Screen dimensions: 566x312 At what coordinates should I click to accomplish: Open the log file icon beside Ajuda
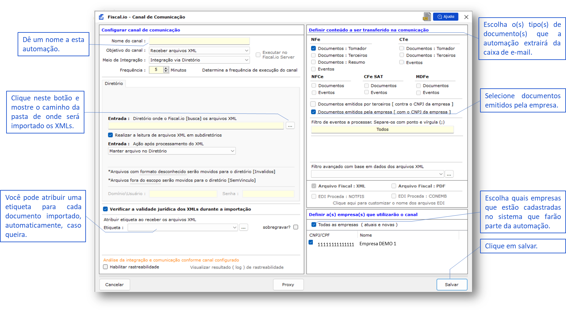(x=427, y=17)
